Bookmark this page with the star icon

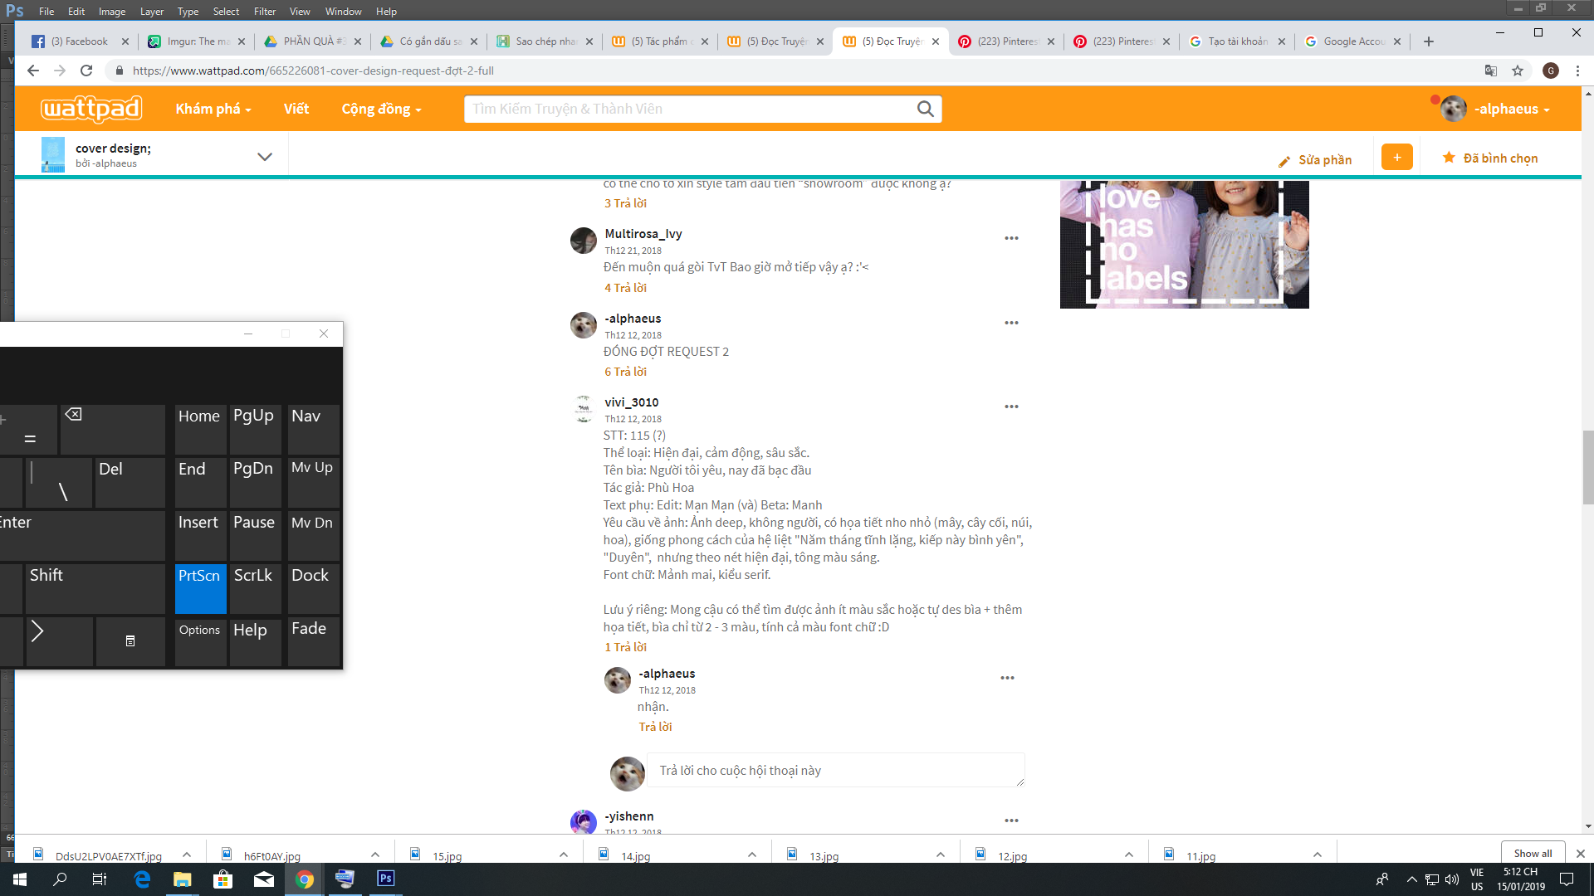pos(1518,71)
